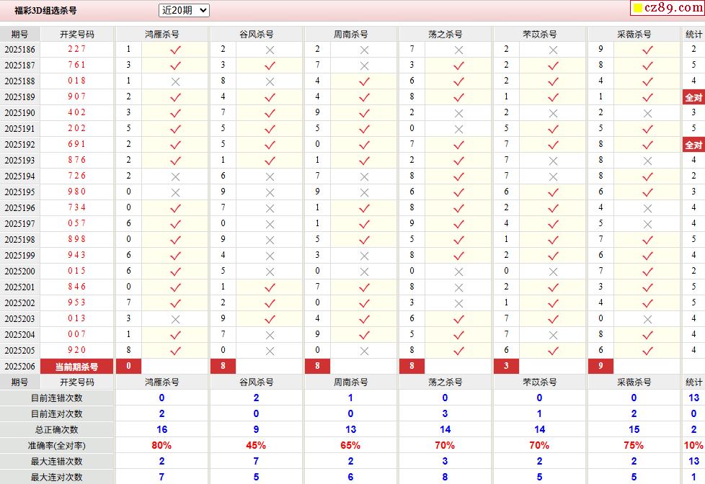Select draw number 943 in row 2025199
Viewport: 705px width, 484px height.
tap(77, 255)
